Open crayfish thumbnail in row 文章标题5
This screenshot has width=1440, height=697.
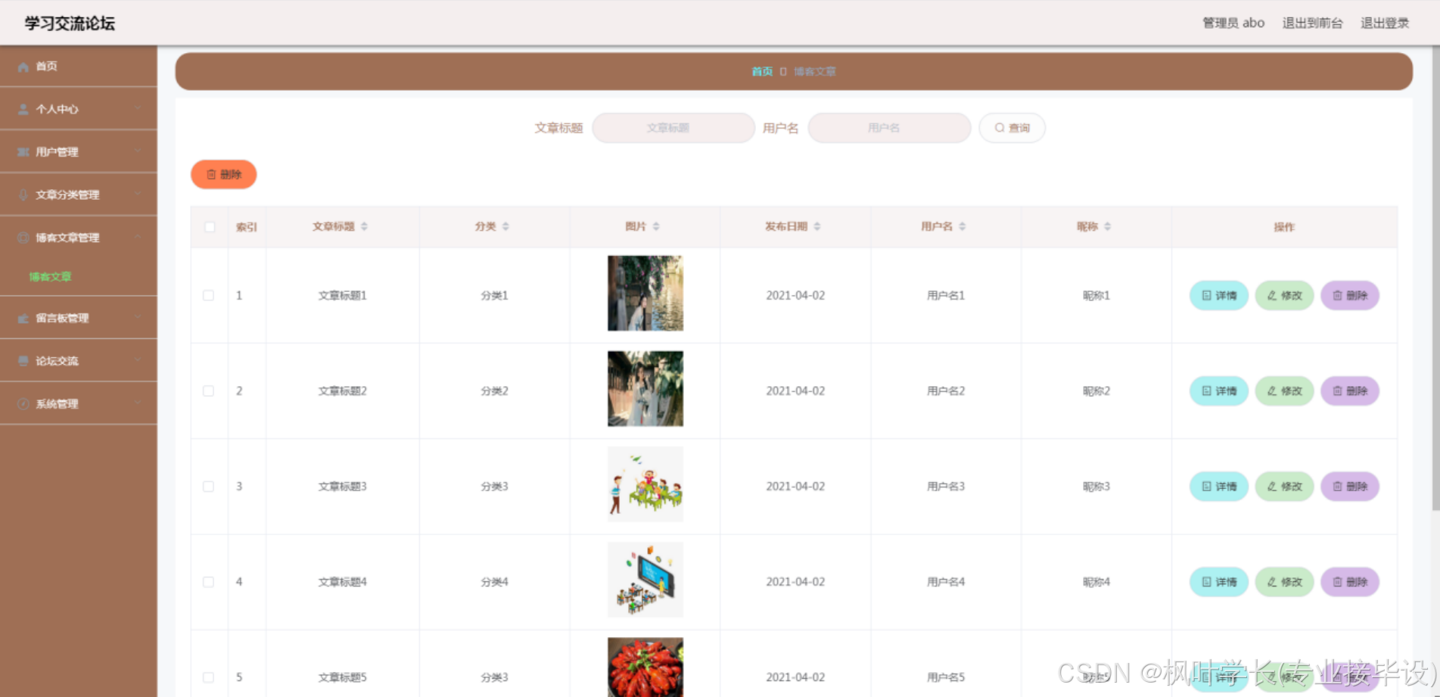point(645,667)
